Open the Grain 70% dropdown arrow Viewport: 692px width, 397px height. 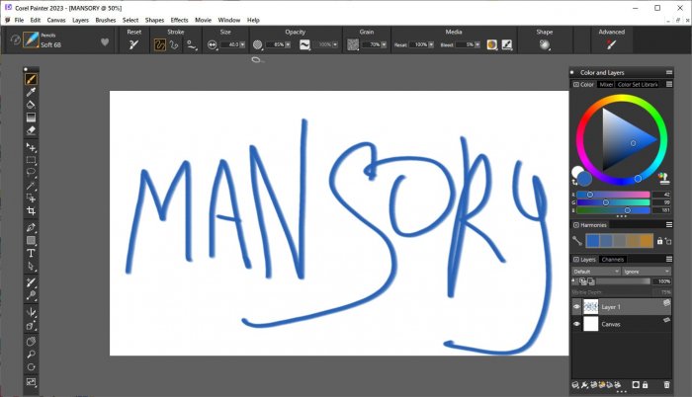[x=384, y=44]
